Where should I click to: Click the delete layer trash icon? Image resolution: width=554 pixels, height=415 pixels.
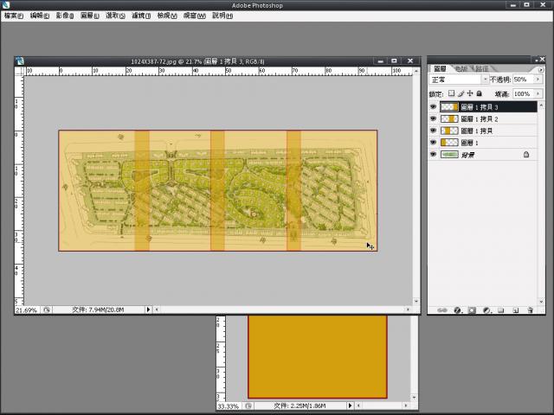(x=530, y=310)
